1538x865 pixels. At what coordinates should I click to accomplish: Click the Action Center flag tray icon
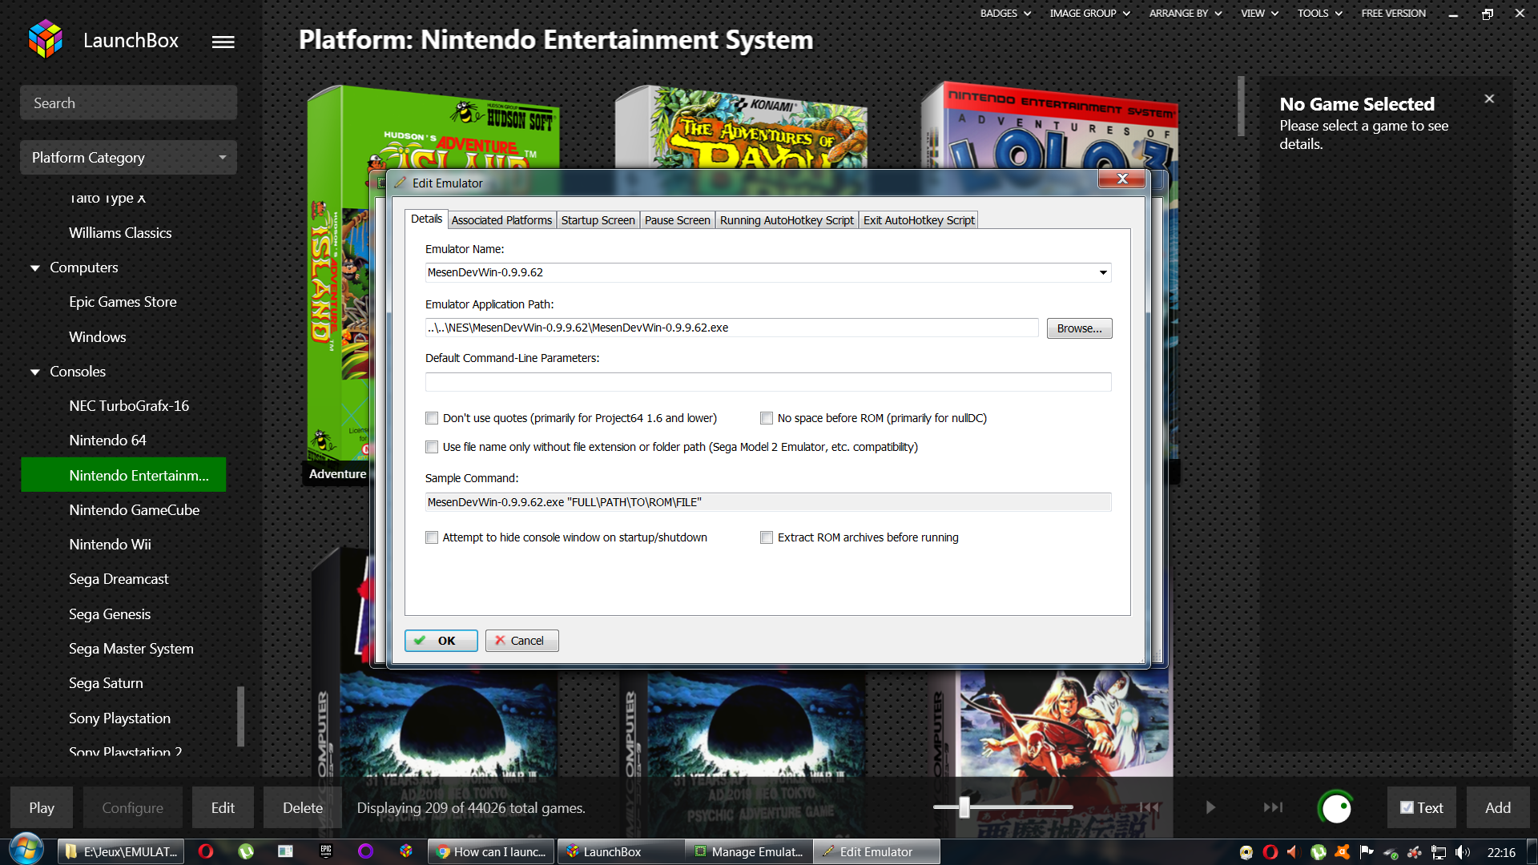point(1367,852)
